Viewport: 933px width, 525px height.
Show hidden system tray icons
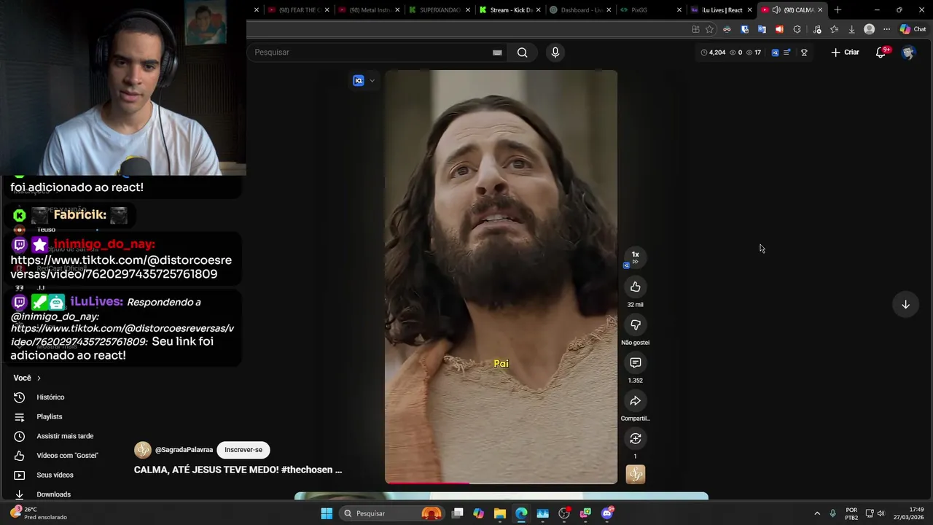[x=817, y=513]
